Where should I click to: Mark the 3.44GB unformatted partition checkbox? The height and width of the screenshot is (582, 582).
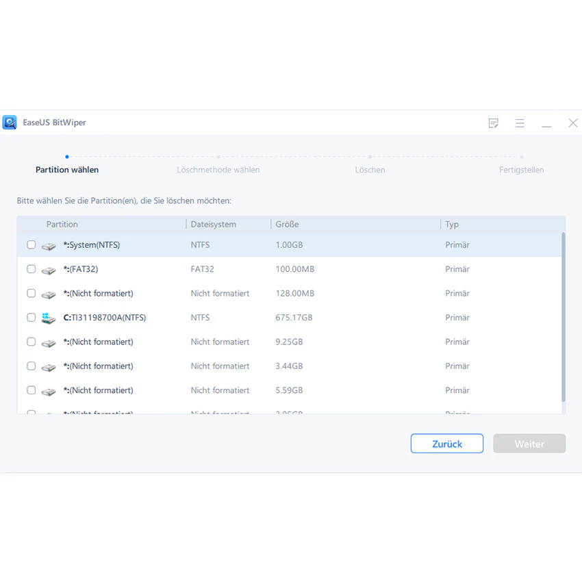coord(31,366)
